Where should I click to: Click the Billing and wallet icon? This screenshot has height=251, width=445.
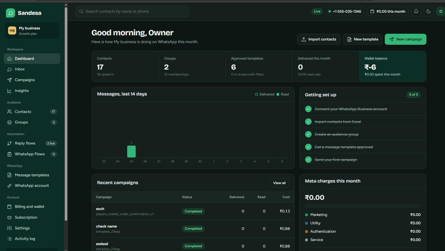pyautogui.click(x=9, y=207)
